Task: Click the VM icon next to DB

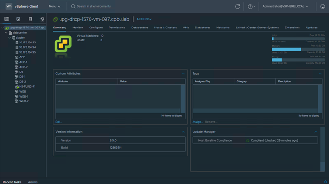Action: 16,72
